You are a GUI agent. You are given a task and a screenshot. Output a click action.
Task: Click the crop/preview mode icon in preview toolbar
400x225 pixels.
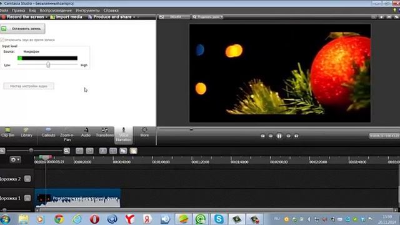pos(161,17)
